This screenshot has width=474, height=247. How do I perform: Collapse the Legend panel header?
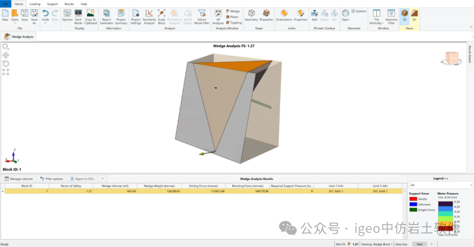point(441,179)
